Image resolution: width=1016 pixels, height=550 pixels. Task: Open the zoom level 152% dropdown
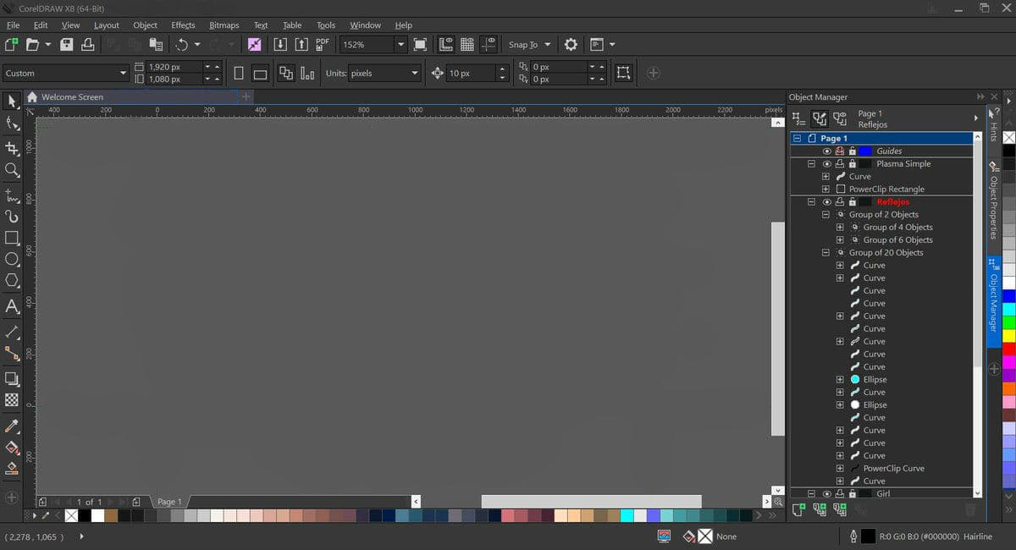pyautogui.click(x=400, y=44)
